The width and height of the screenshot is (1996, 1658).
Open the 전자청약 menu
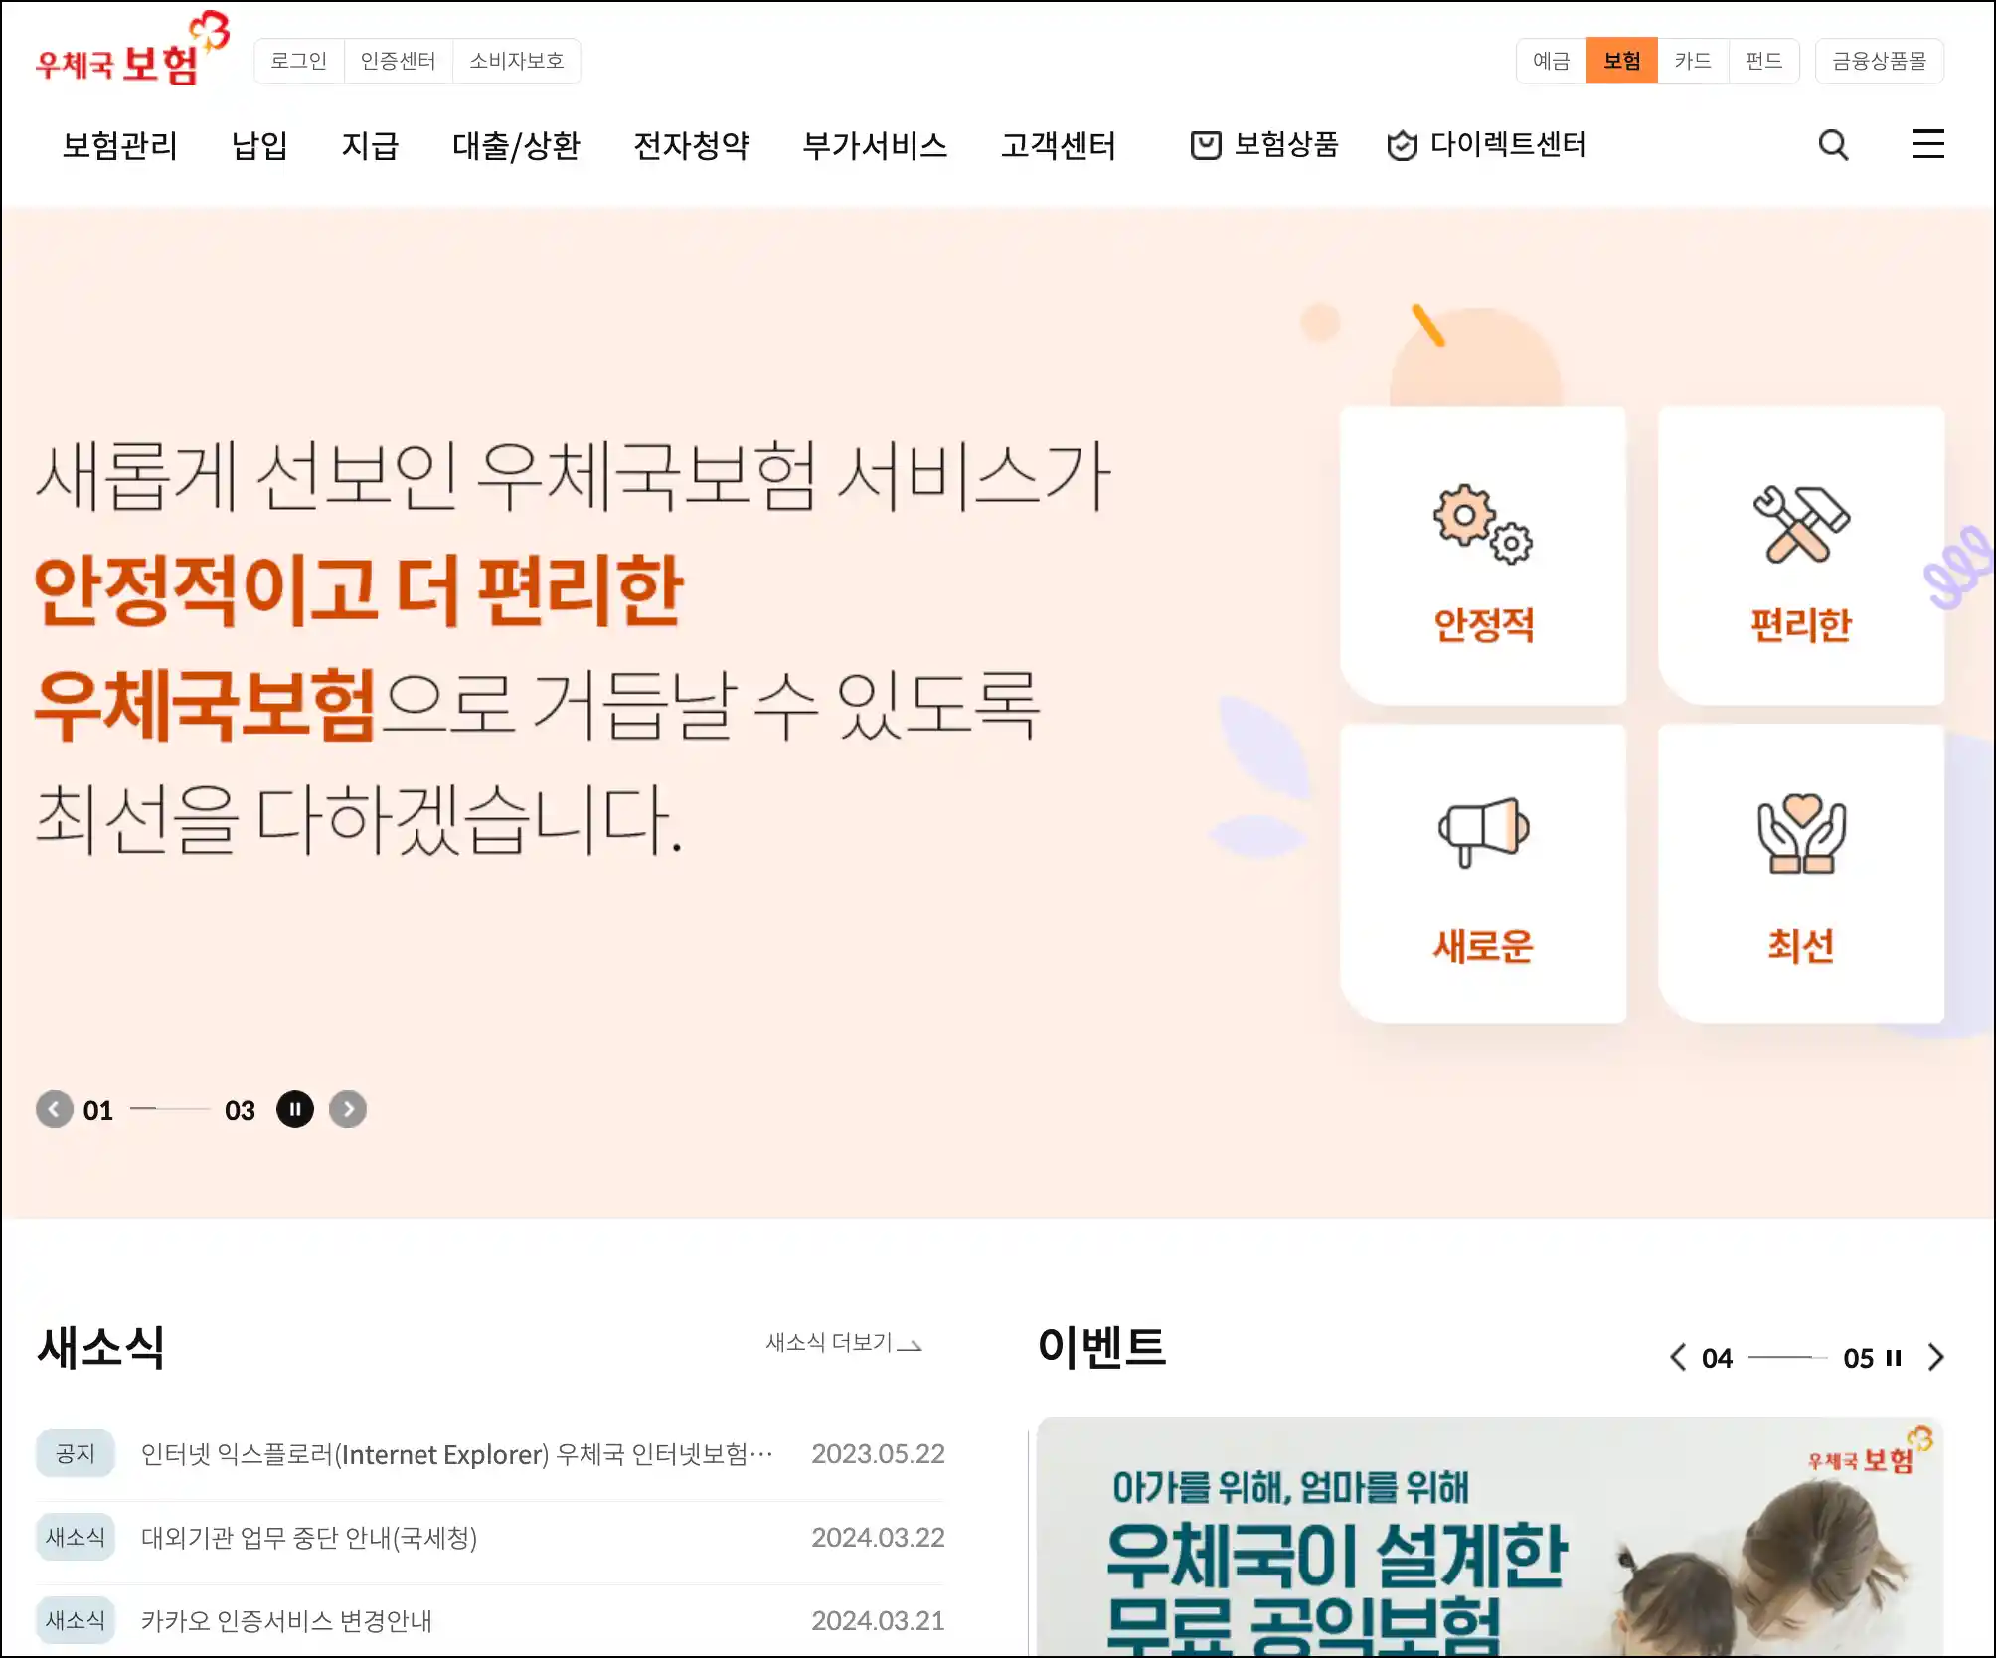pyautogui.click(x=692, y=145)
